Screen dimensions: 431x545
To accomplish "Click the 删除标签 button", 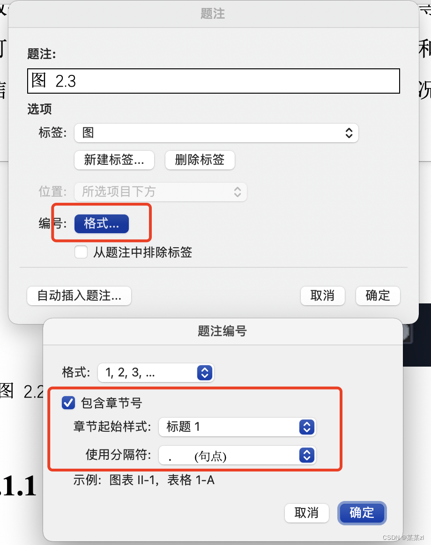I will pyautogui.click(x=200, y=160).
